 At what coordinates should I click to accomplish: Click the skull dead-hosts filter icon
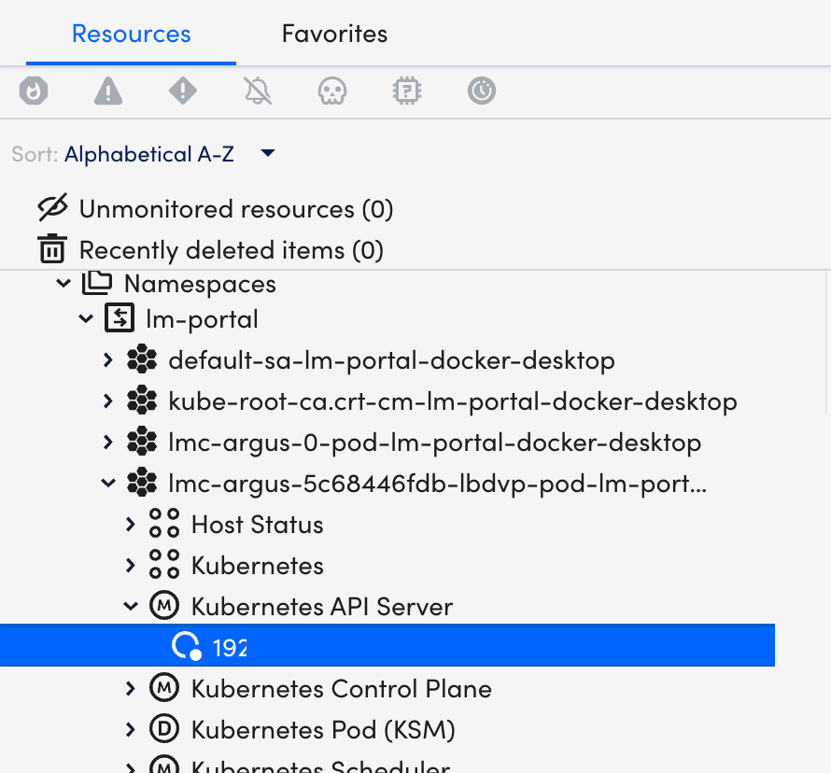332,91
